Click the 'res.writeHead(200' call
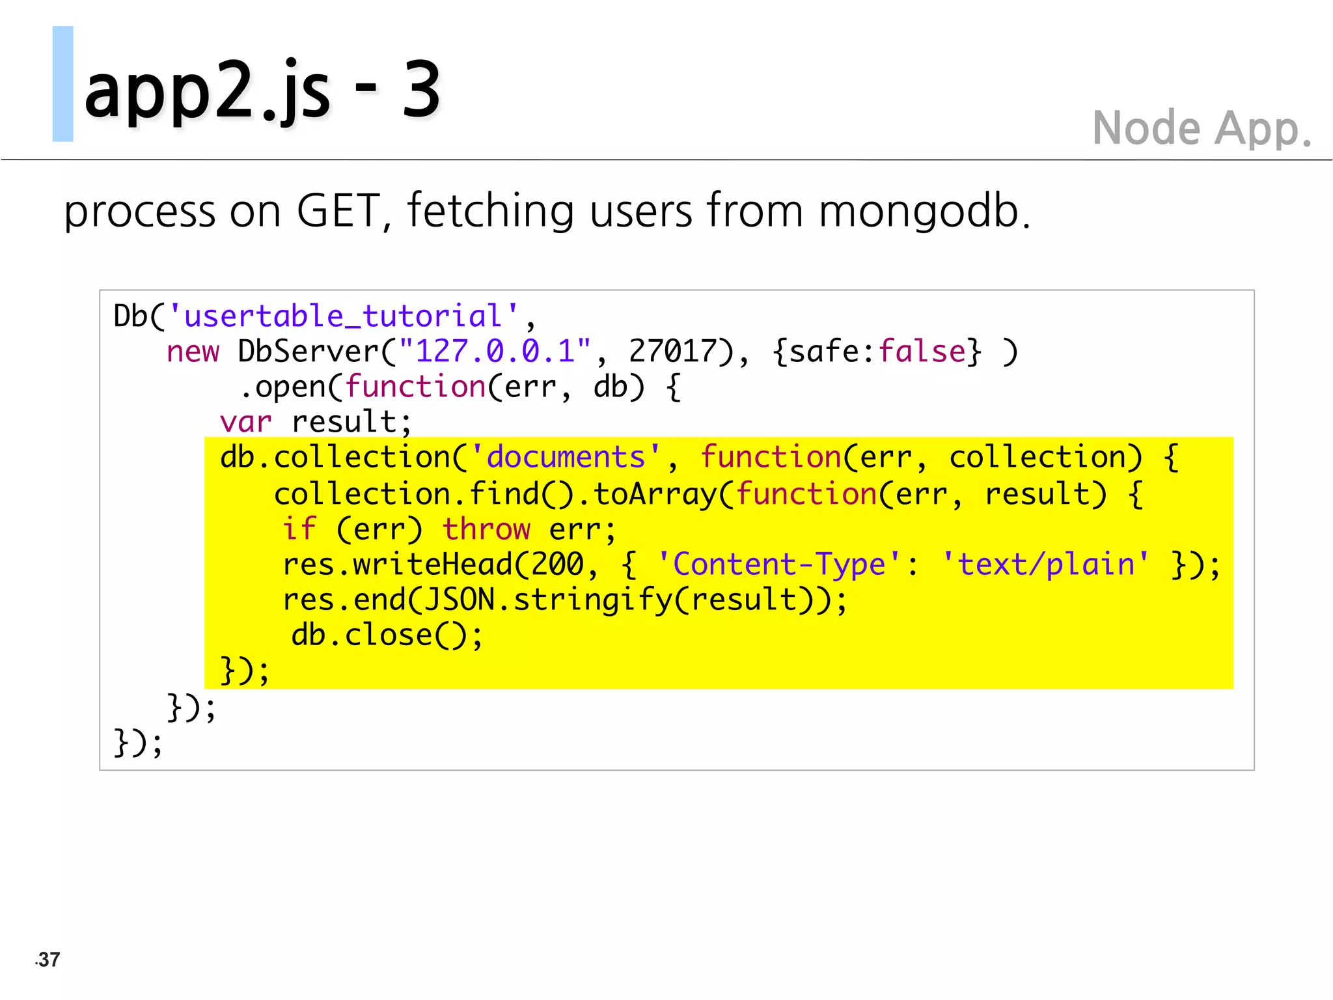The image size is (1333, 1000). coord(432,564)
